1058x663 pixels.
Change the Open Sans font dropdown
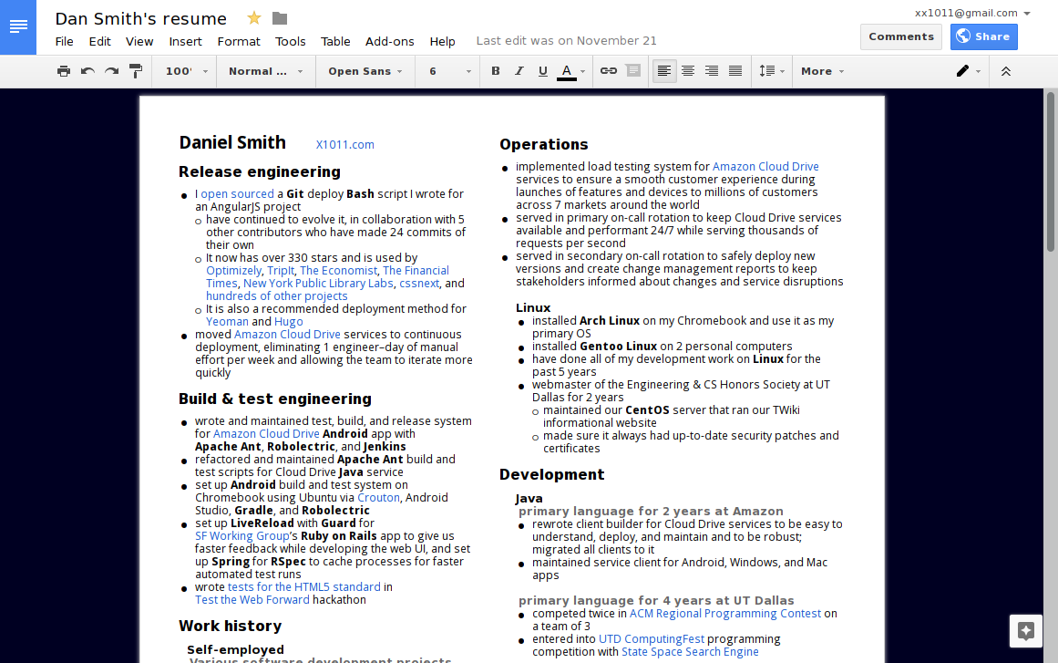pos(365,71)
